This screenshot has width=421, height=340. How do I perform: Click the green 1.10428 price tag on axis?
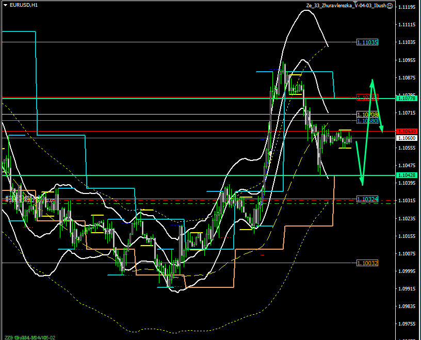407,175
